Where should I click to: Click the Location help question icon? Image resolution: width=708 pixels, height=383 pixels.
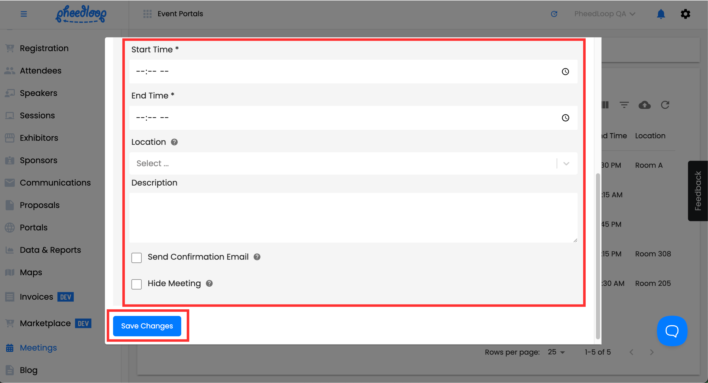click(x=174, y=142)
